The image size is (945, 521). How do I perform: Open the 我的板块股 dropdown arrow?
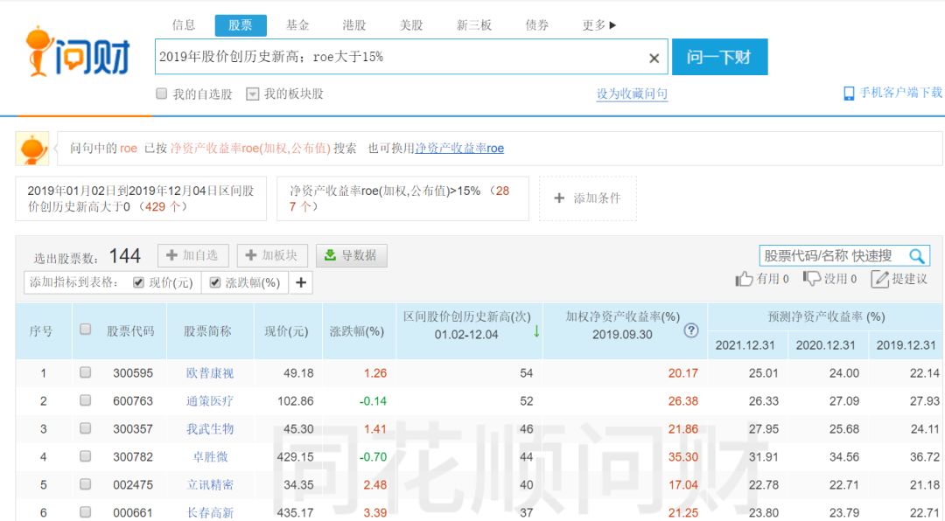click(x=253, y=93)
